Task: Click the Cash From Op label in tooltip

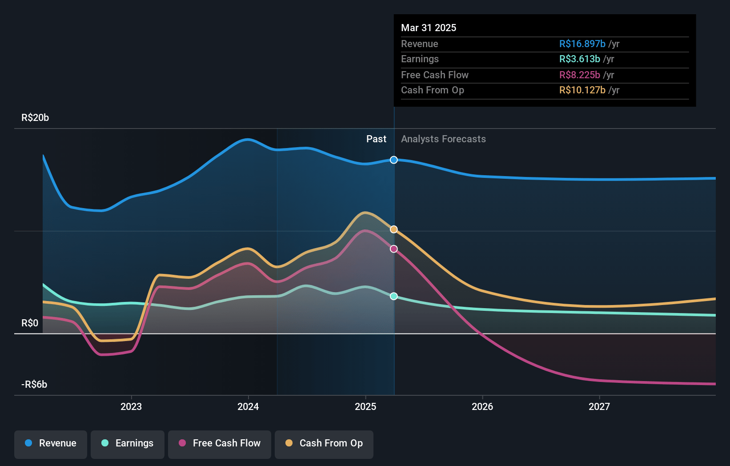Action: (x=433, y=90)
